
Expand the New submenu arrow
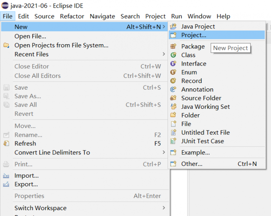point(164,27)
